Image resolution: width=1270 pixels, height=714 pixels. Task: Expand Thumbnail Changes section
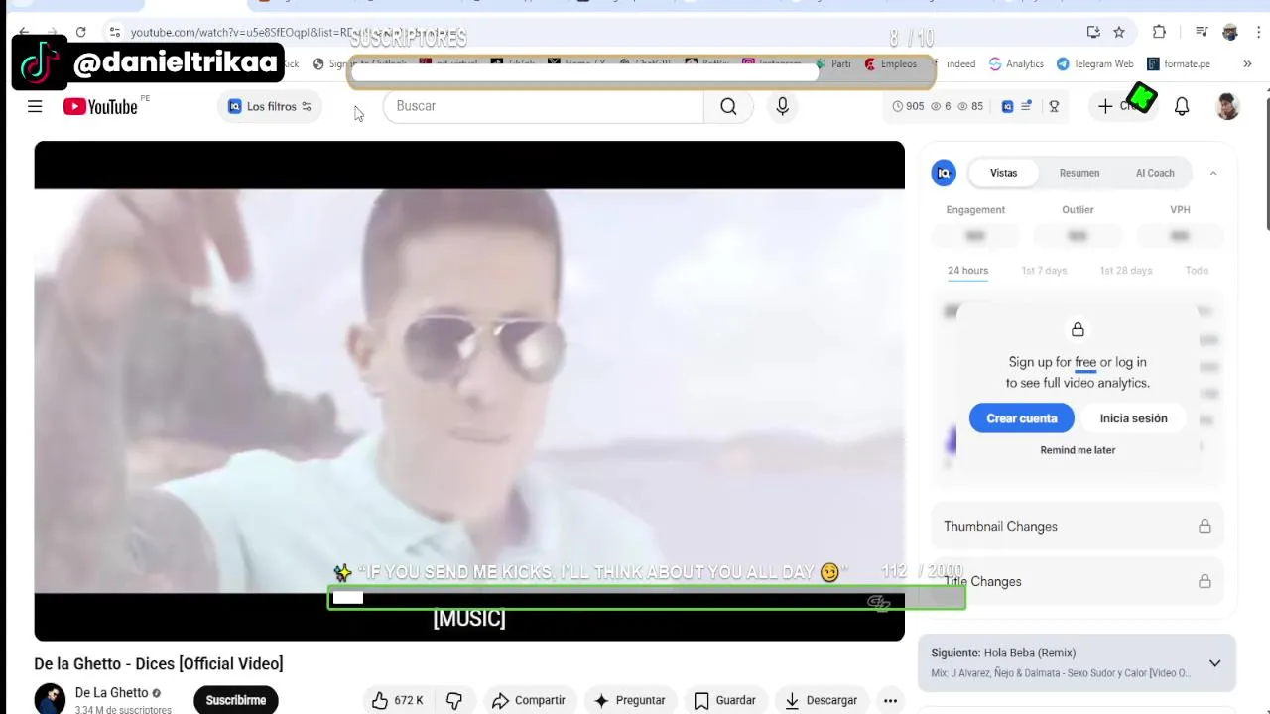click(x=1078, y=526)
